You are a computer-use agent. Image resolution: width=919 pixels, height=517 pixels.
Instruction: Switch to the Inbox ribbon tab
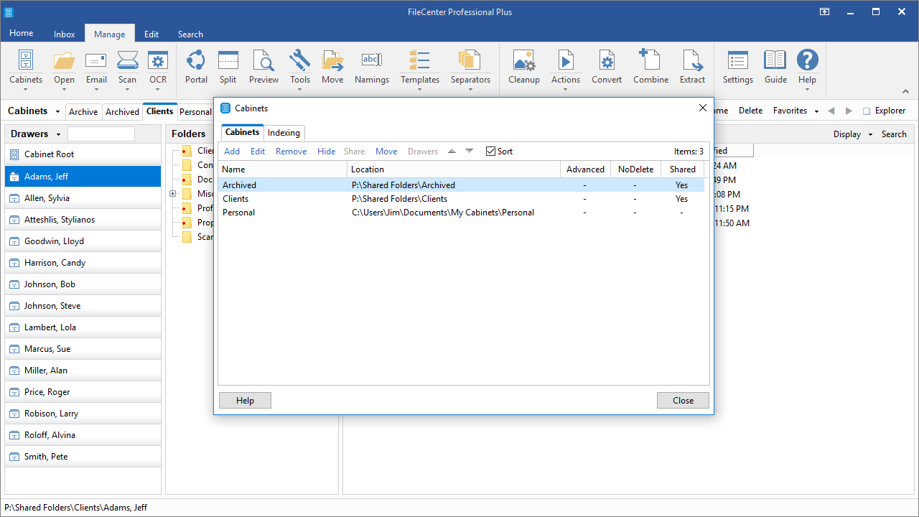[x=65, y=34]
